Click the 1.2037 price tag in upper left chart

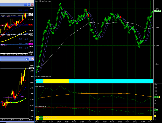[31, 15]
